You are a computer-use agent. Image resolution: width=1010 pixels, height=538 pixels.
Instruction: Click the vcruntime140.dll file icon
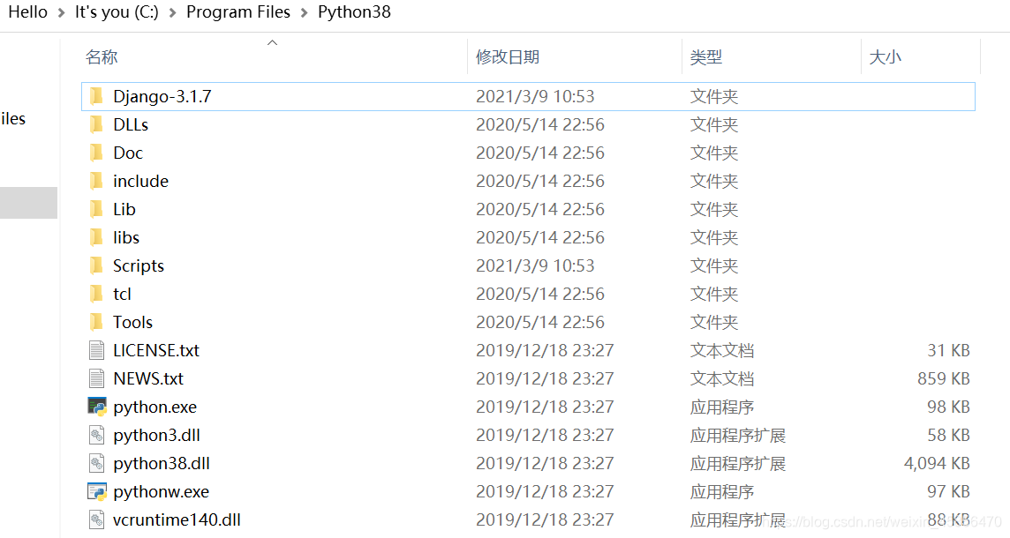[96, 520]
